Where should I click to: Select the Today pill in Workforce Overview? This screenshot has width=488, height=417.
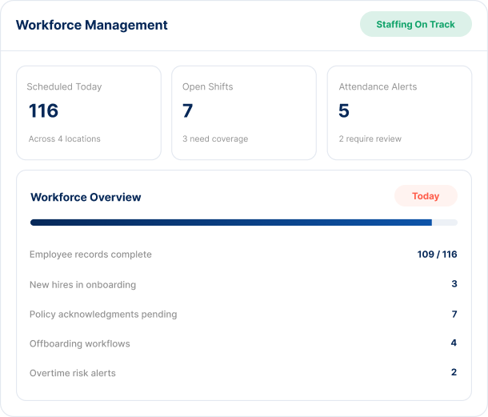coord(426,196)
